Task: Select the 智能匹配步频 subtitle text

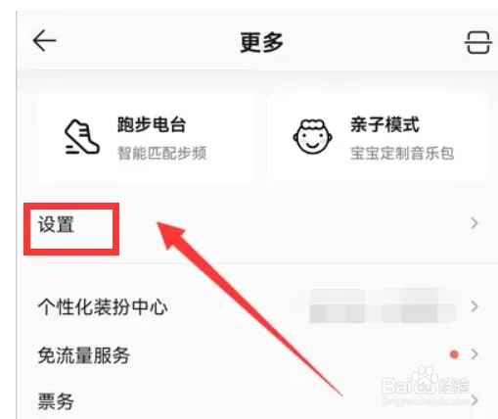Action: pyautogui.click(x=162, y=153)
